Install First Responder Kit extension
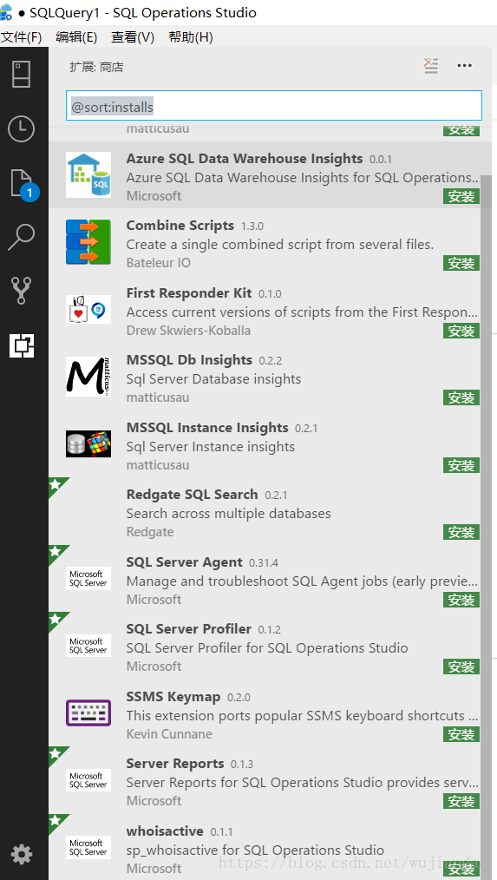497x880 pixels. pos(461,331)
